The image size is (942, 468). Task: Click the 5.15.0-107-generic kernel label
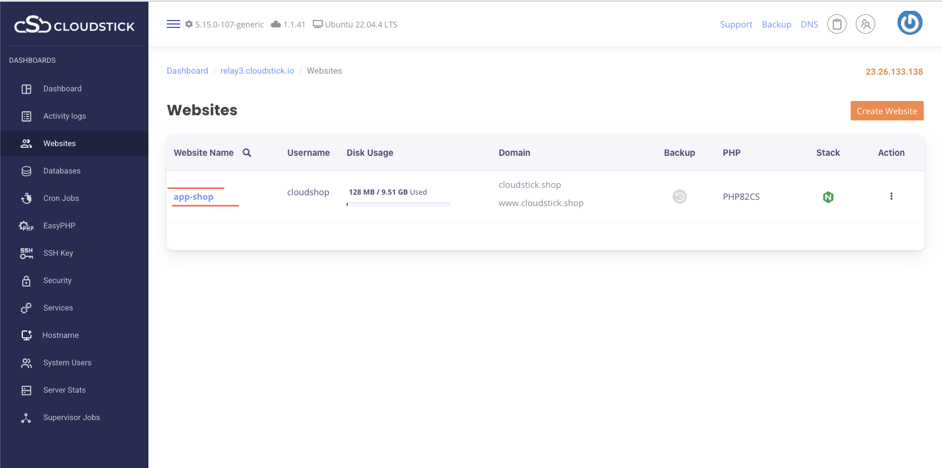tap(230, 25)
